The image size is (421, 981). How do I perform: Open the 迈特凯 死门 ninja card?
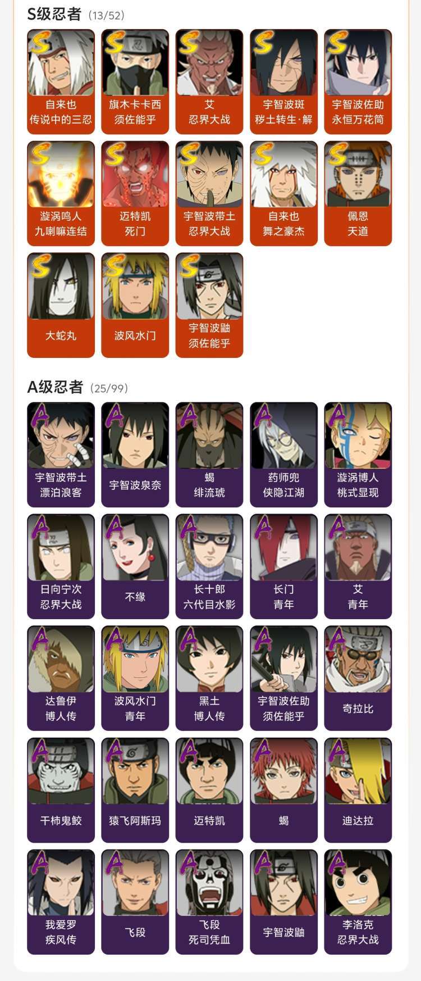coord(135,193)
